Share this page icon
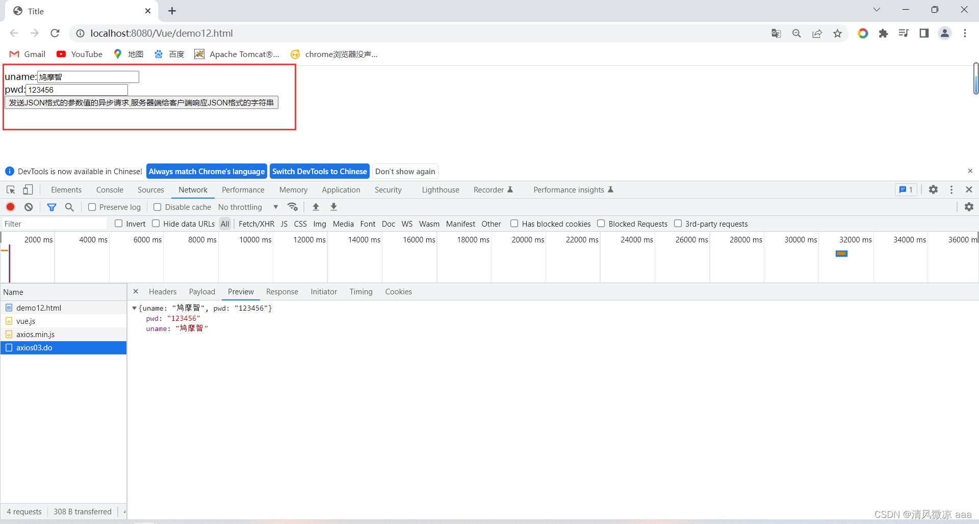Image resolution: width=979 pixels, height=524 pixels. point(817,33)
